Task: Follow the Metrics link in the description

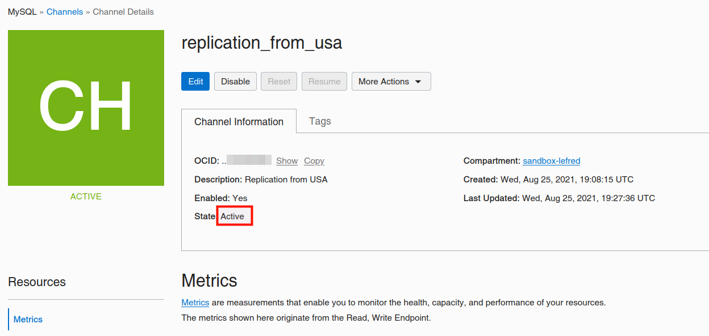Action: point(195,303)
